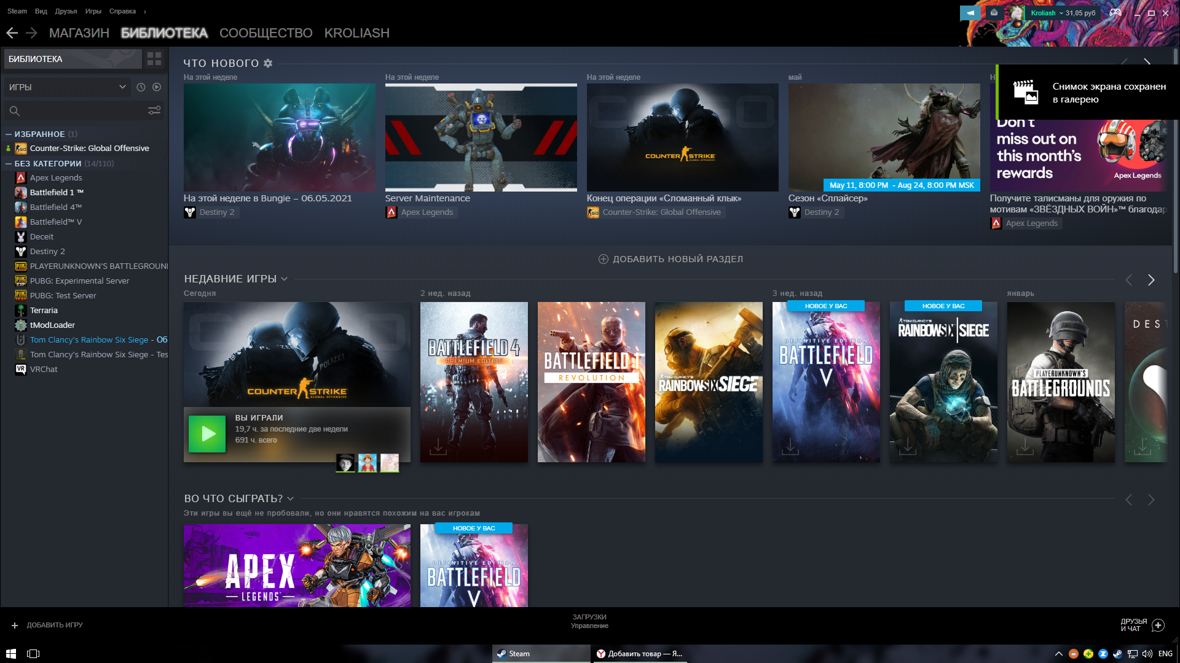Screen dimensions: 1180x663
Task: Select VRChat in game list
Action: pos(44,370)
